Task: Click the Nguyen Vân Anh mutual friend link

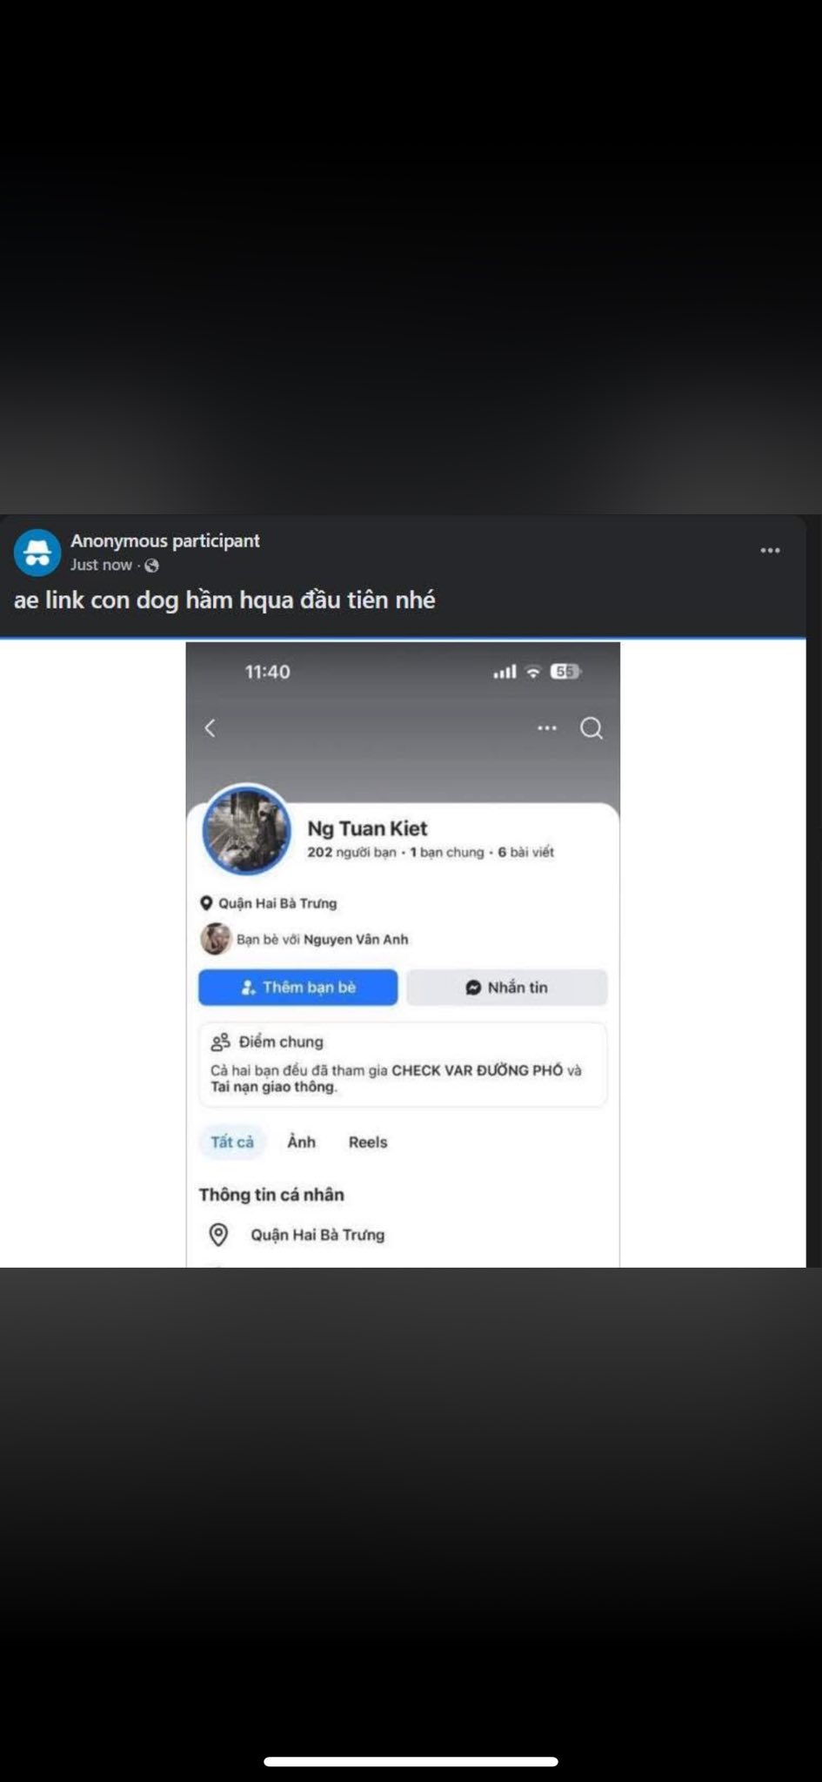Action: 355,940
